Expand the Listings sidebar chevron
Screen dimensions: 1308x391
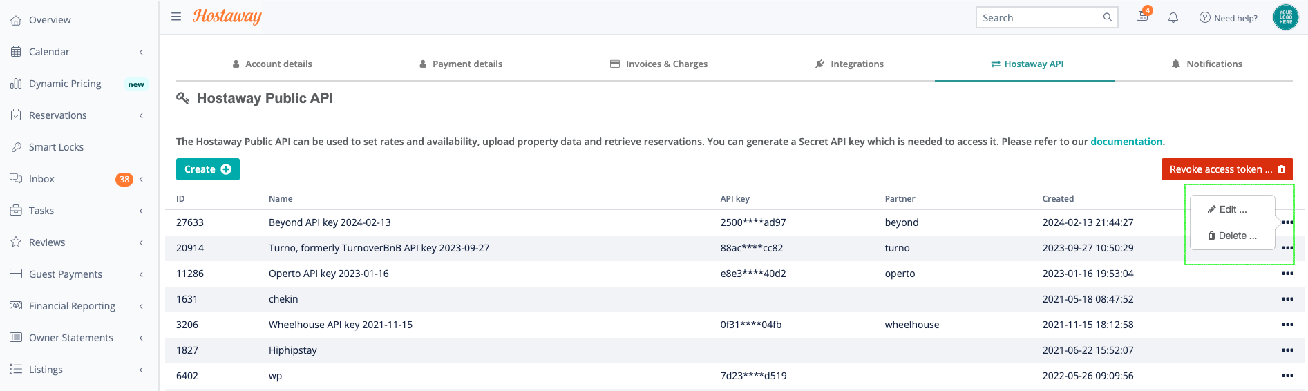pos(141,370)
